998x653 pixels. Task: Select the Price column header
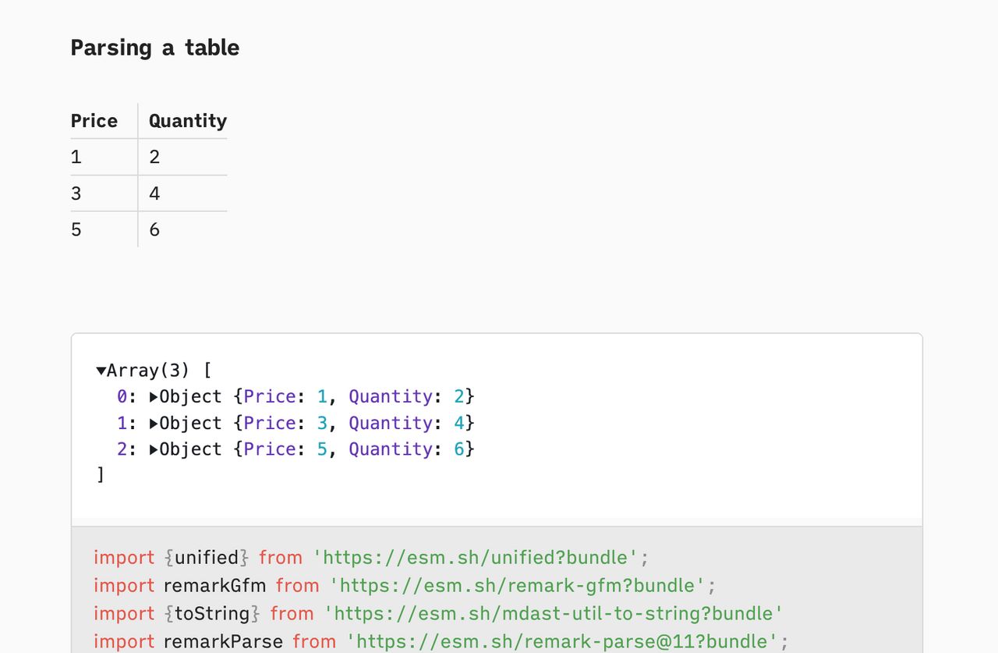[x=94, y=121]
